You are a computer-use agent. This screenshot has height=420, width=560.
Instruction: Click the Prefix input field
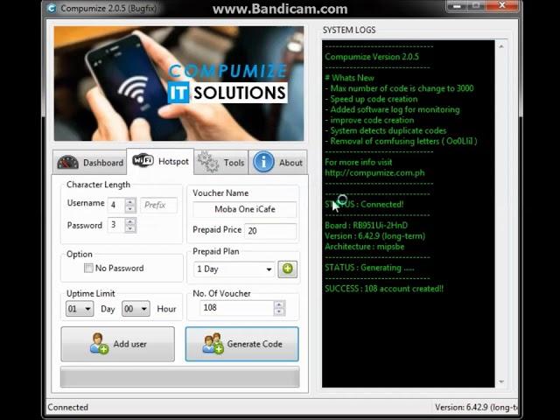pos(158,205)
